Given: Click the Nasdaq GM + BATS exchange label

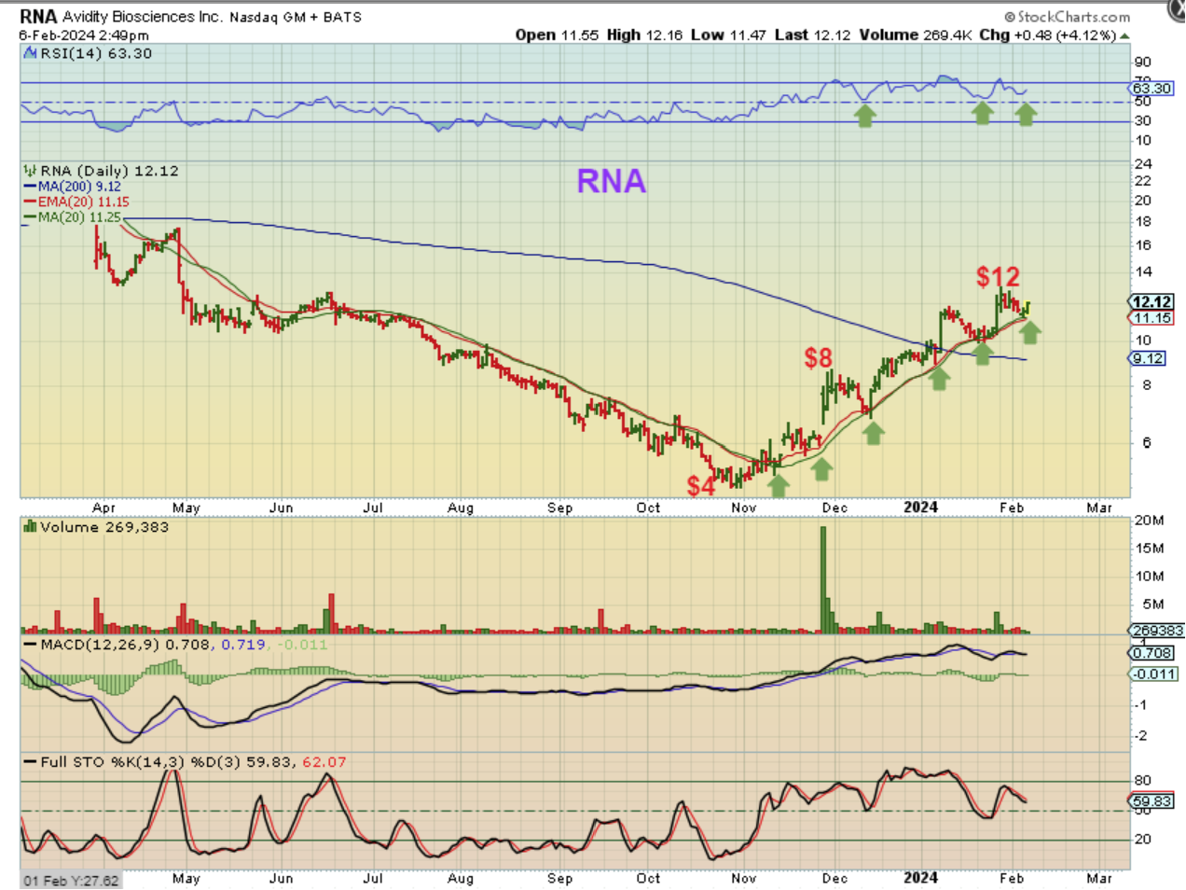Looking at the screenshot, I should coord(296,17).
